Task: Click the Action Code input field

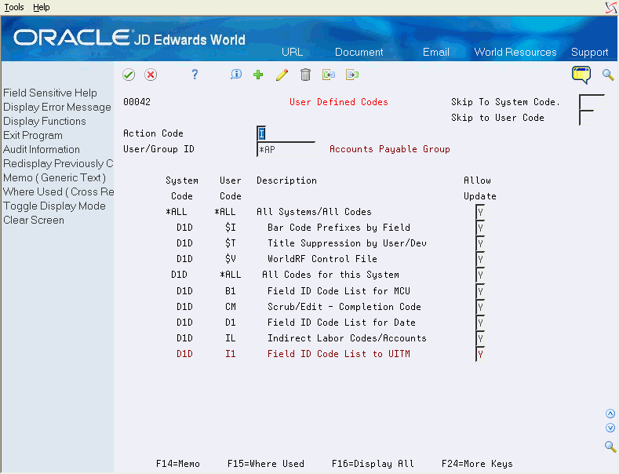Action: 261,133
